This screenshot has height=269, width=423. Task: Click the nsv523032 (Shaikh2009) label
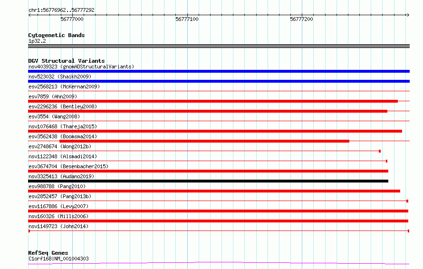click(x=60, y=77)
